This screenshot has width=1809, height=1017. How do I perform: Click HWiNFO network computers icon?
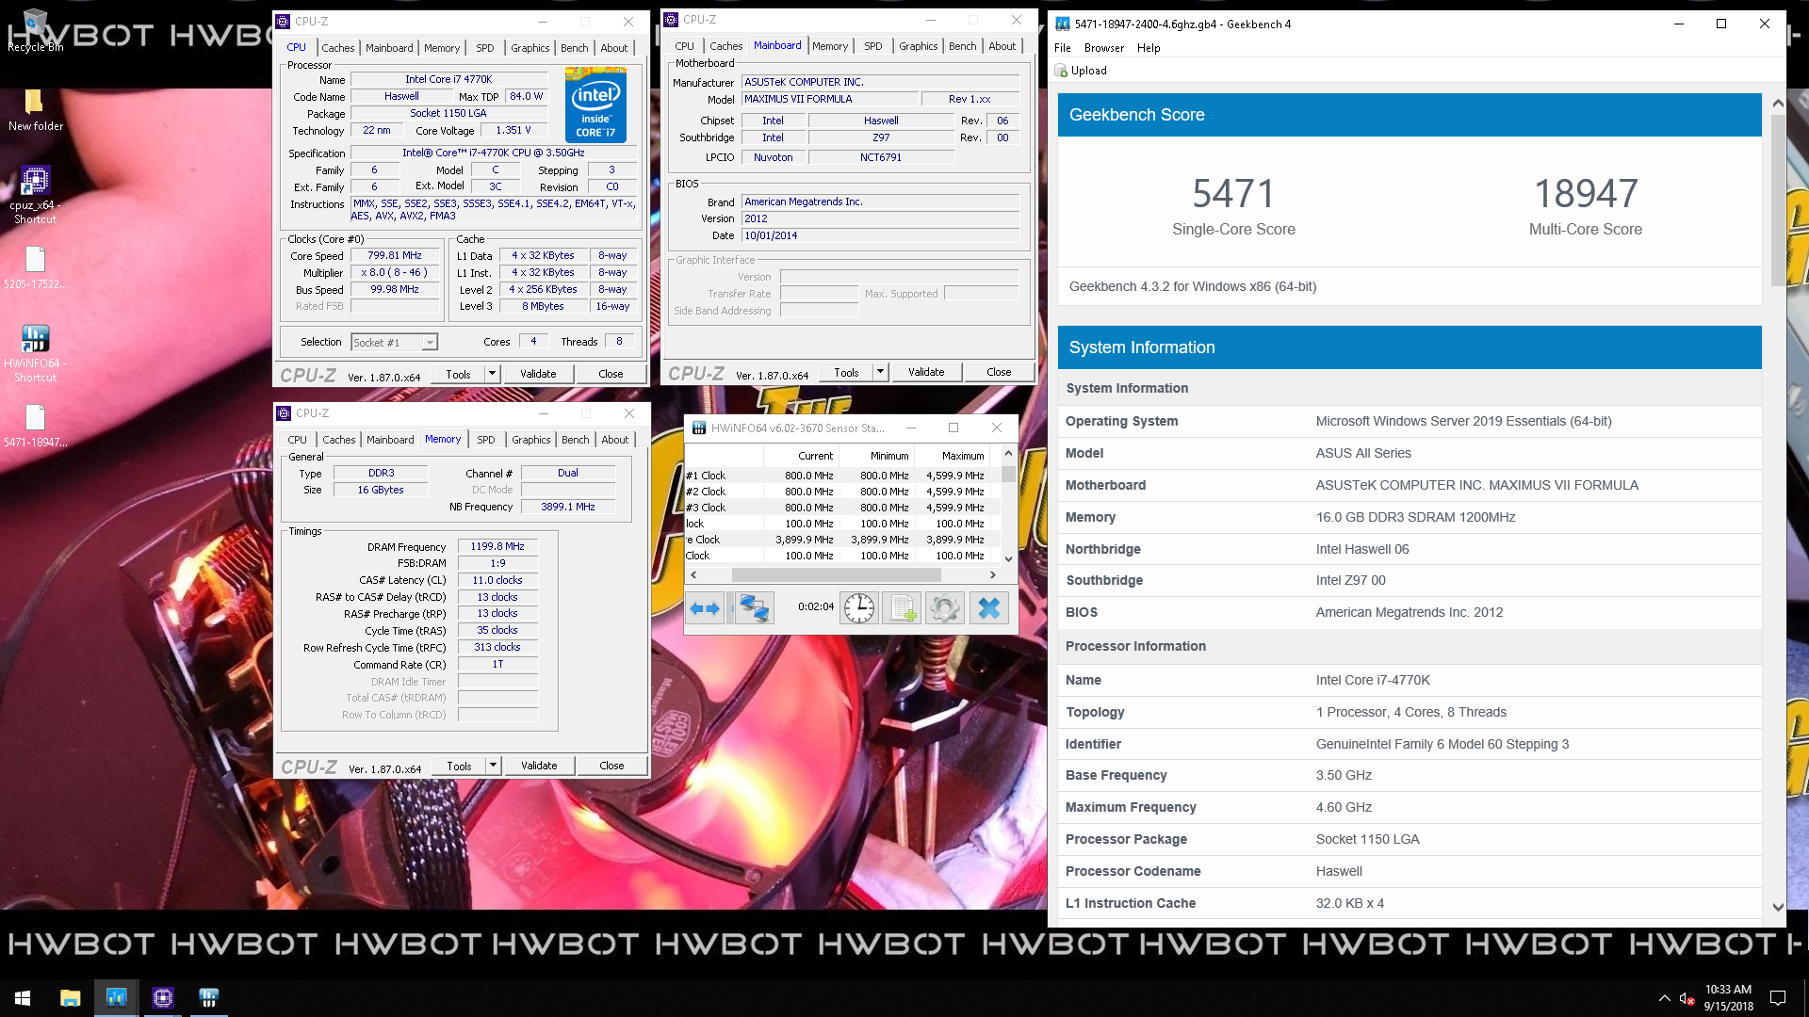[754, 608]
